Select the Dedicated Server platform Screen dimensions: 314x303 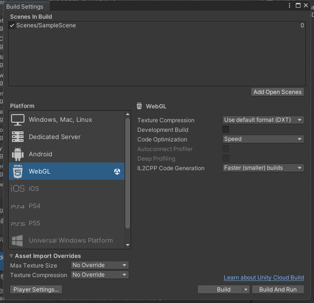67,137
